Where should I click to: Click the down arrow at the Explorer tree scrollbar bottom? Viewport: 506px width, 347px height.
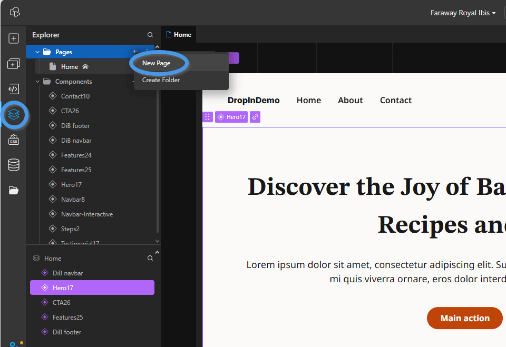(x=157, y=241)
